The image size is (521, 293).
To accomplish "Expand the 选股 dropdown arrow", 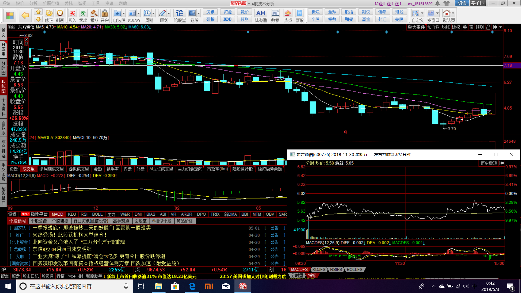I will point(199,13).
